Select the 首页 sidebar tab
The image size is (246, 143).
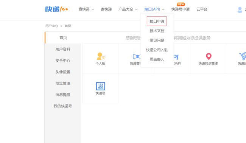click(x=63, y=37)
